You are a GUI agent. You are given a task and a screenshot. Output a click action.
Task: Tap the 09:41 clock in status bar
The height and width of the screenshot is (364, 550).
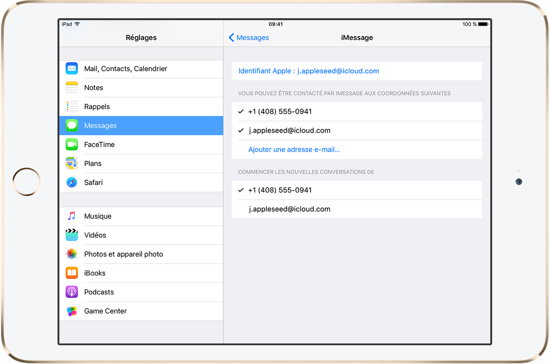coord(276,24)
